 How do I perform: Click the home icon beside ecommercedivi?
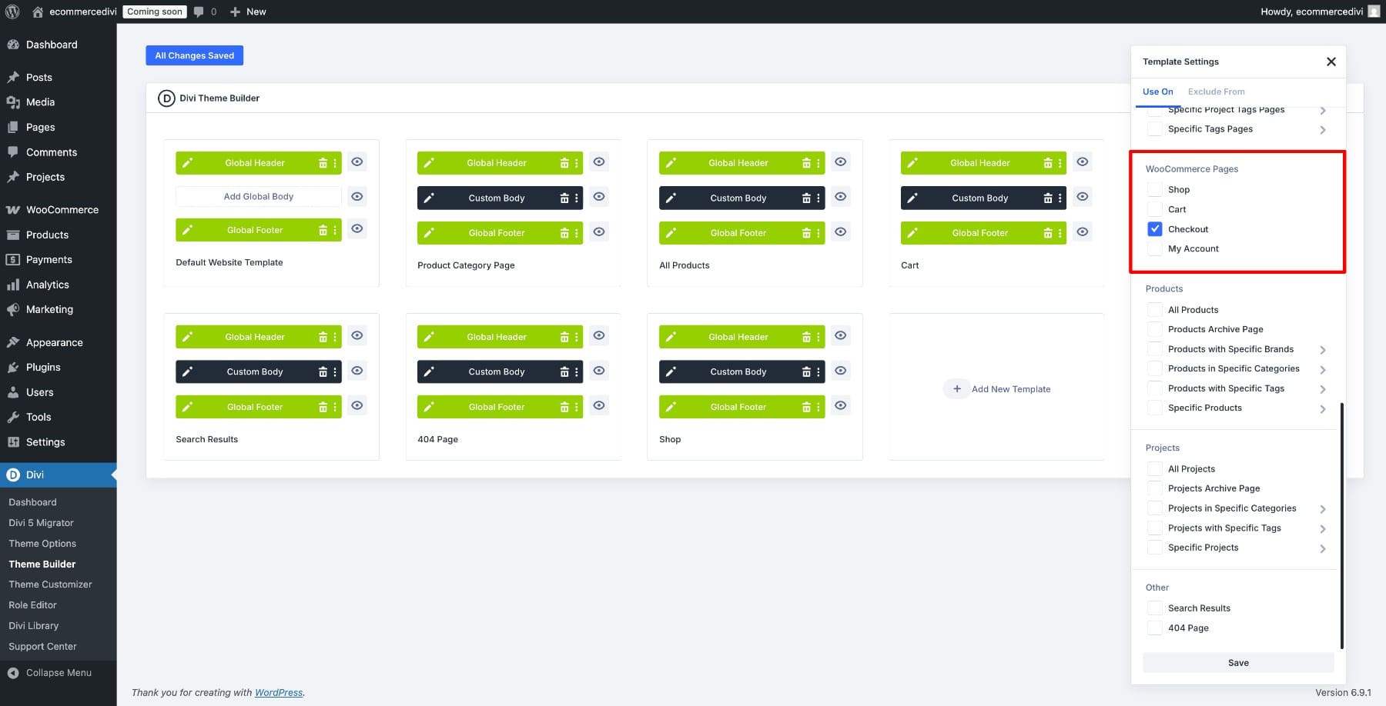coord(37,12)
